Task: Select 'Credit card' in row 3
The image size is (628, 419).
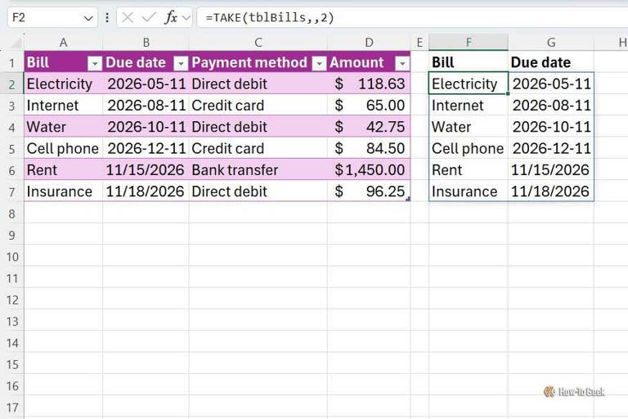Action: point(258,106)
